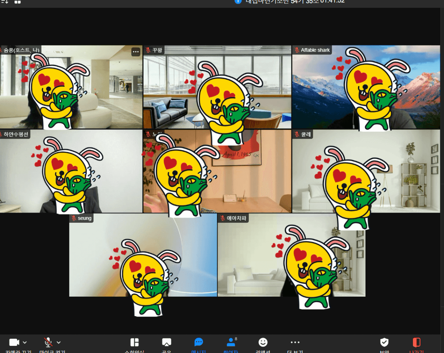This screenshot has width=444, height=353.
Task: Click the 숨풍(호스트, 나) name label
Action: pos(21,50)
